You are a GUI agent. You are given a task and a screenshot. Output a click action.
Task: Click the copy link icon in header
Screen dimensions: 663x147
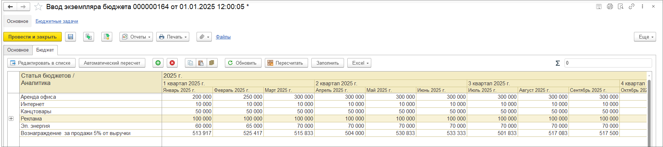631,7
